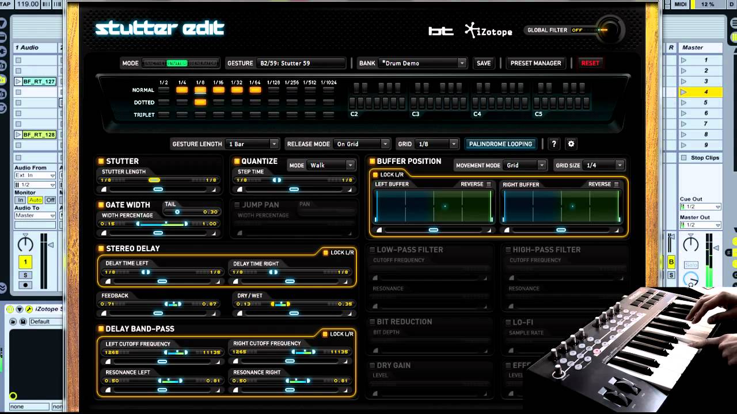Toggle the Normal 1/16 stutter grid cell
This screenshot has width=737, height=414.
click(x=218, y=90)
